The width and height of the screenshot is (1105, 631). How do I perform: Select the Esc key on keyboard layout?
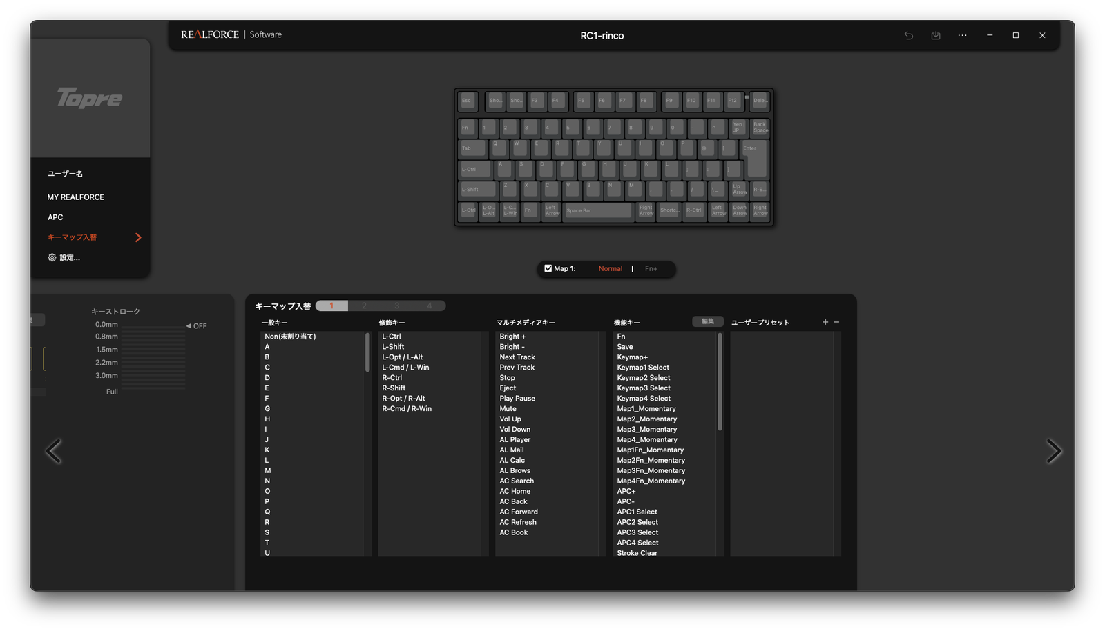468,101
